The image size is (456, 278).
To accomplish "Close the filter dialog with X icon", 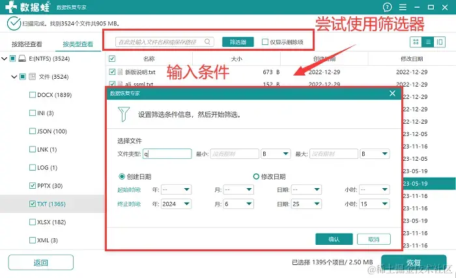I will (392, 93).
